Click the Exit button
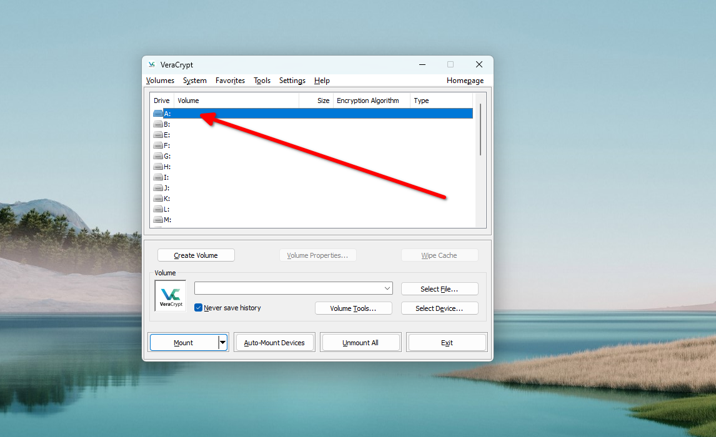 [x=447, y=342]
